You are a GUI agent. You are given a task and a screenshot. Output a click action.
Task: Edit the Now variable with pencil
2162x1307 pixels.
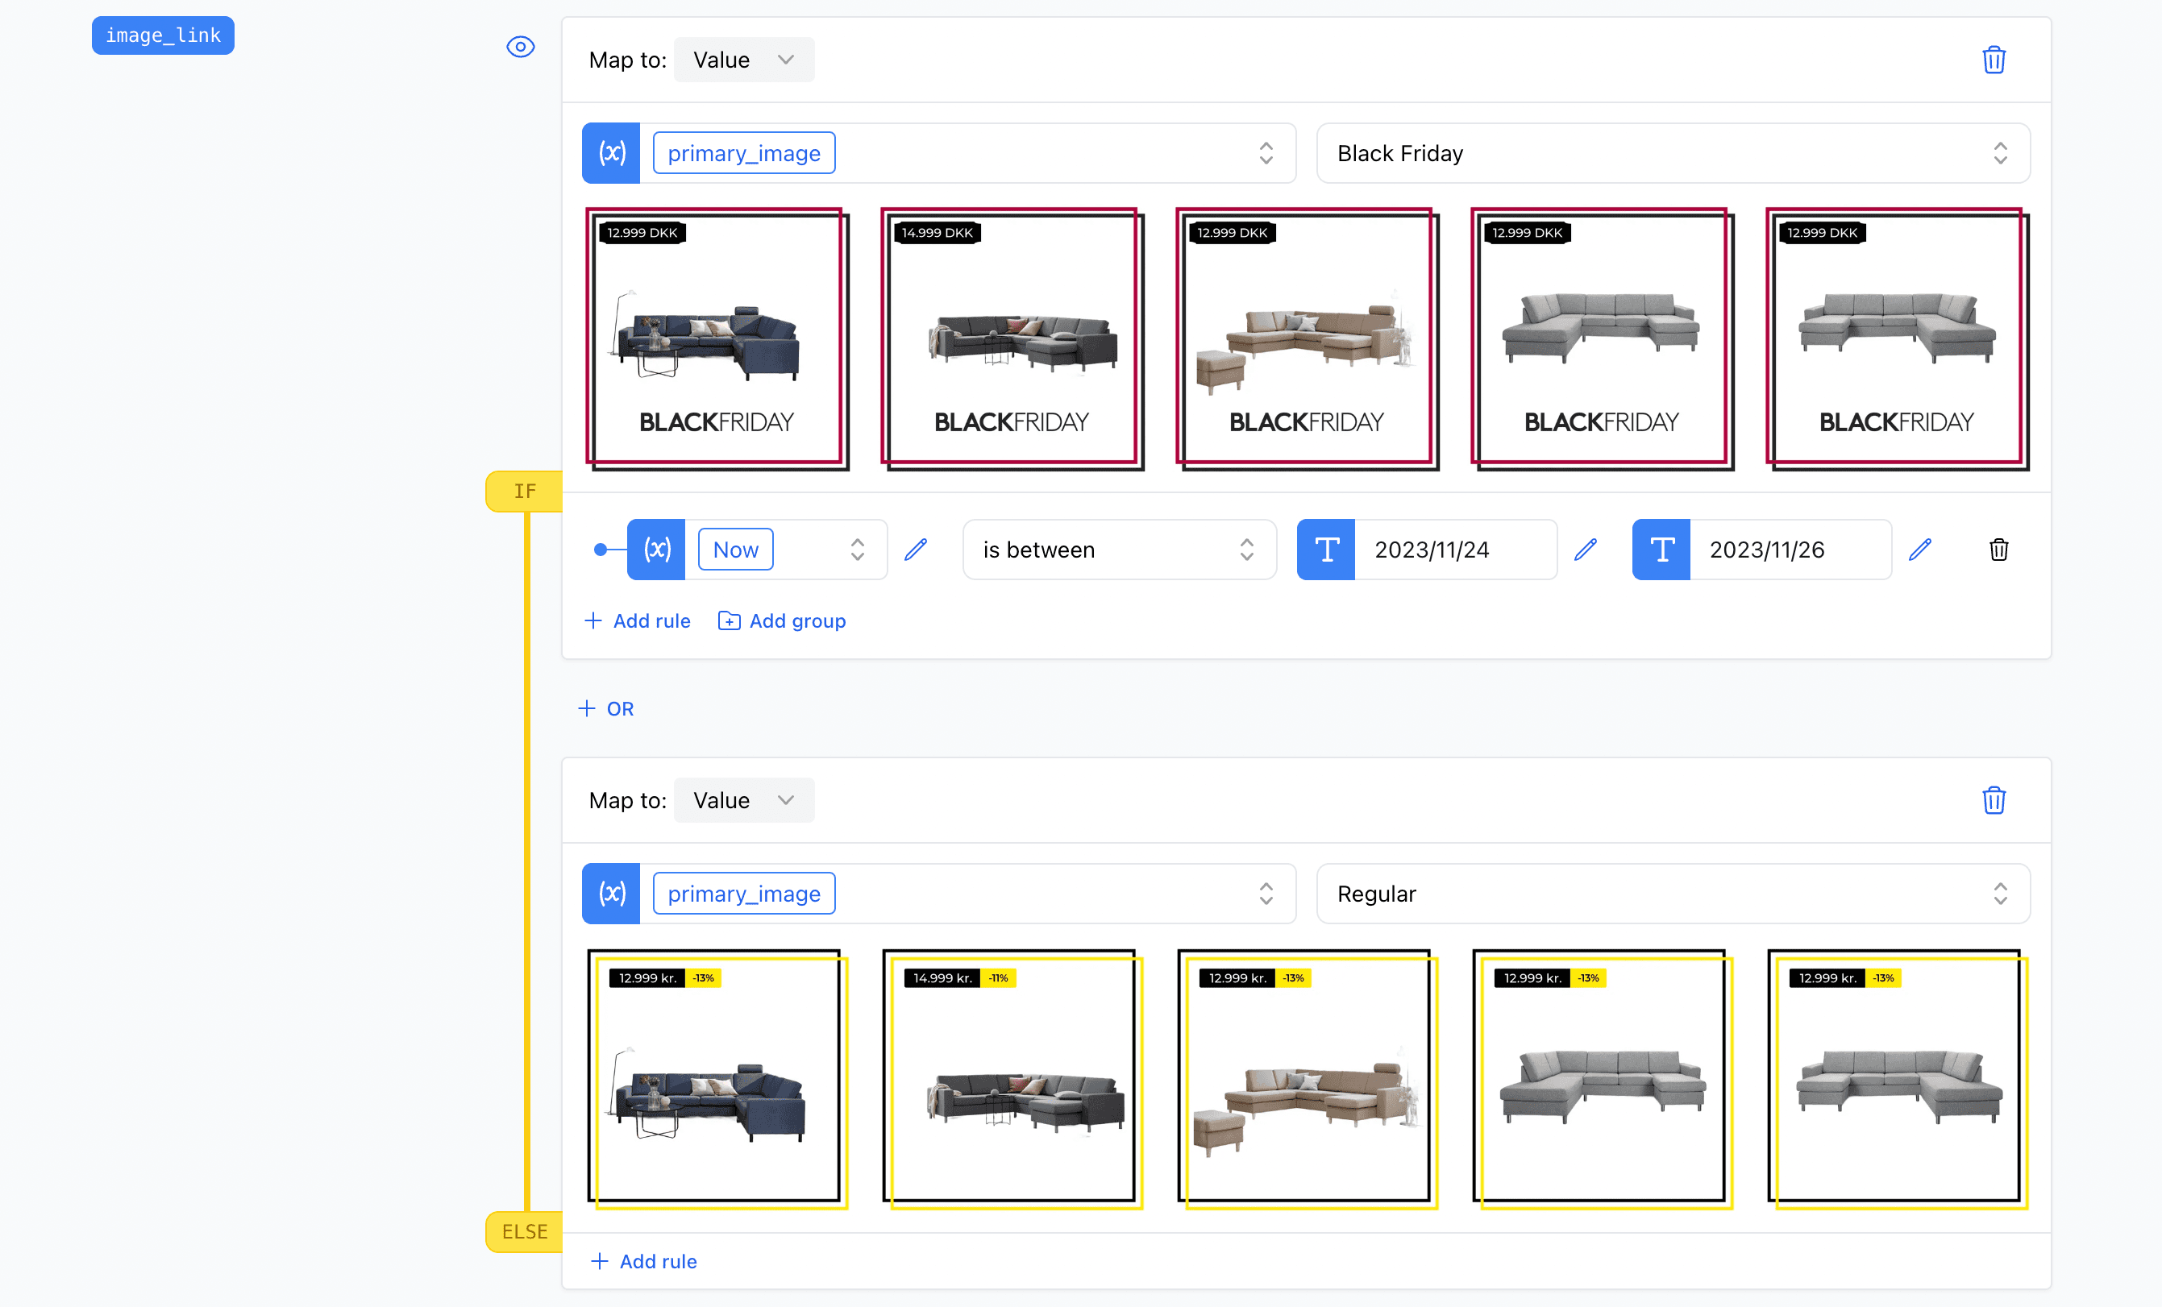tap(915, 550)
